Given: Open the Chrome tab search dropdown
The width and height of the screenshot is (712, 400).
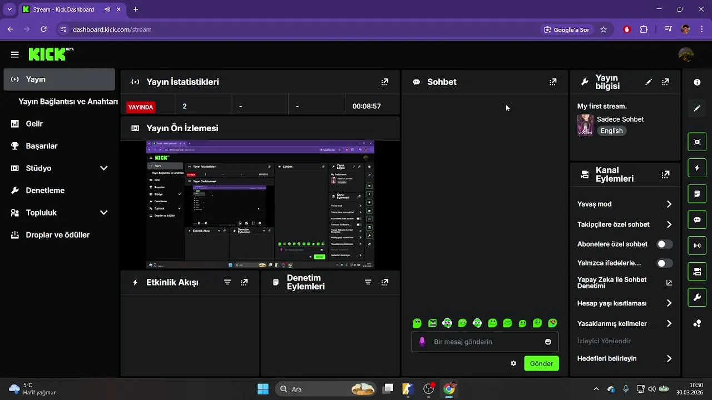Looking at the screenshot, I should point(9,9).
